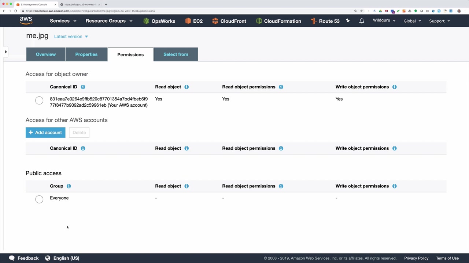Open the Privacy Policy link

[416, 258]
